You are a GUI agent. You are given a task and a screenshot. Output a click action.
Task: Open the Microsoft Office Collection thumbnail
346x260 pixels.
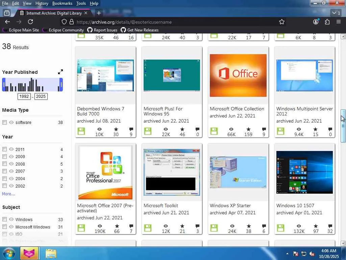tap(238, 75)
